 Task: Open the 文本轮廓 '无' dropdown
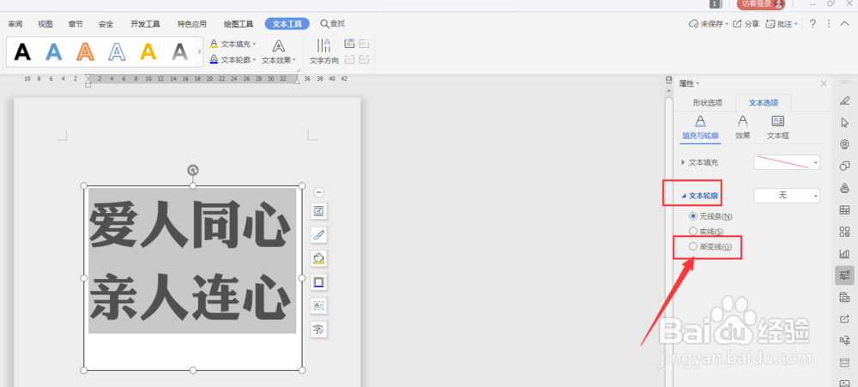[x=787, y=196]
